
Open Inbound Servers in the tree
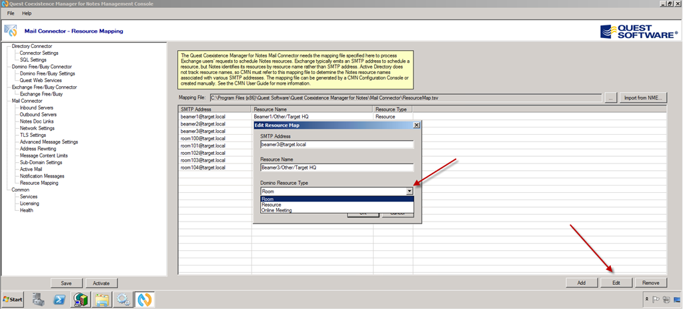coord(37,107)
